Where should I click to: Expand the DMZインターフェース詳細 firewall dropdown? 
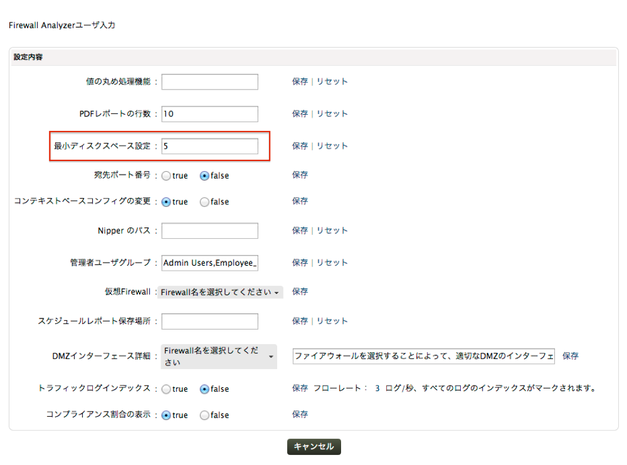[x=219, y=356]
